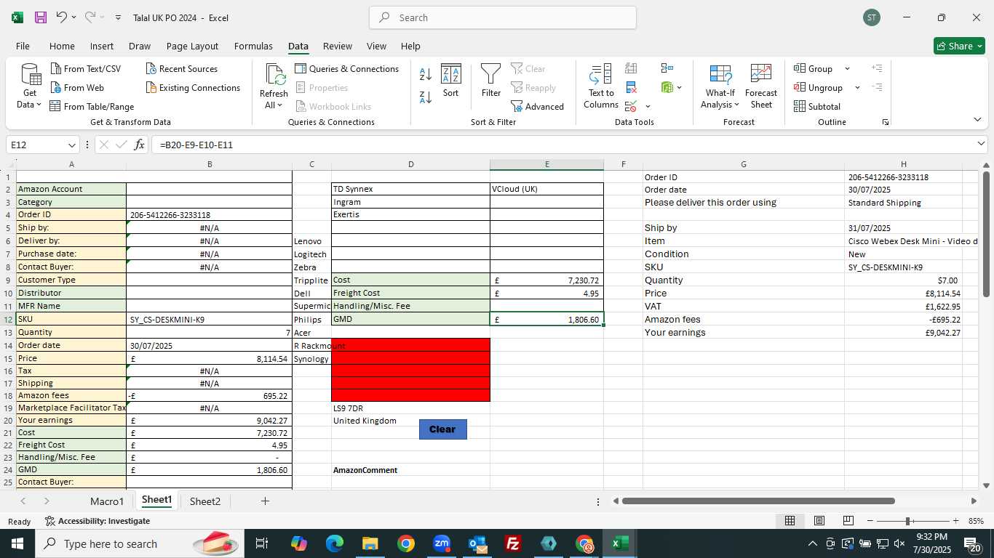This screenshot has height=558, width=994.
Task: Switch to the Review tab
Action: 338,46
